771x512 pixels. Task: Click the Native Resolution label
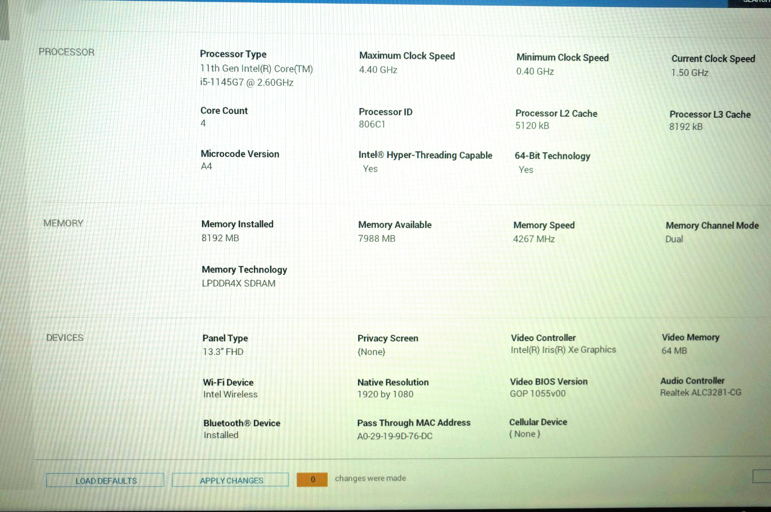(x=393, y=382)
